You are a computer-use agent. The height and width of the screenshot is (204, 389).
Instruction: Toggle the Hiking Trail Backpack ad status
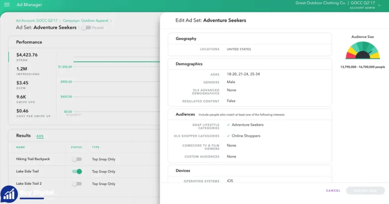click(77, 159)
